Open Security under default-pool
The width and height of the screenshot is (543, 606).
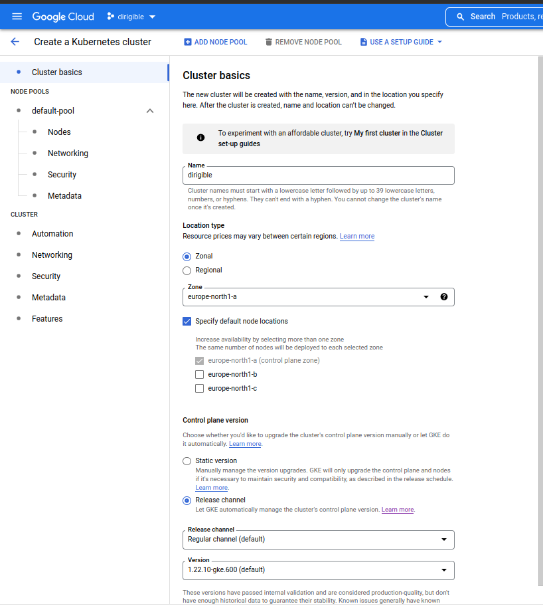(x=62, y=175)
